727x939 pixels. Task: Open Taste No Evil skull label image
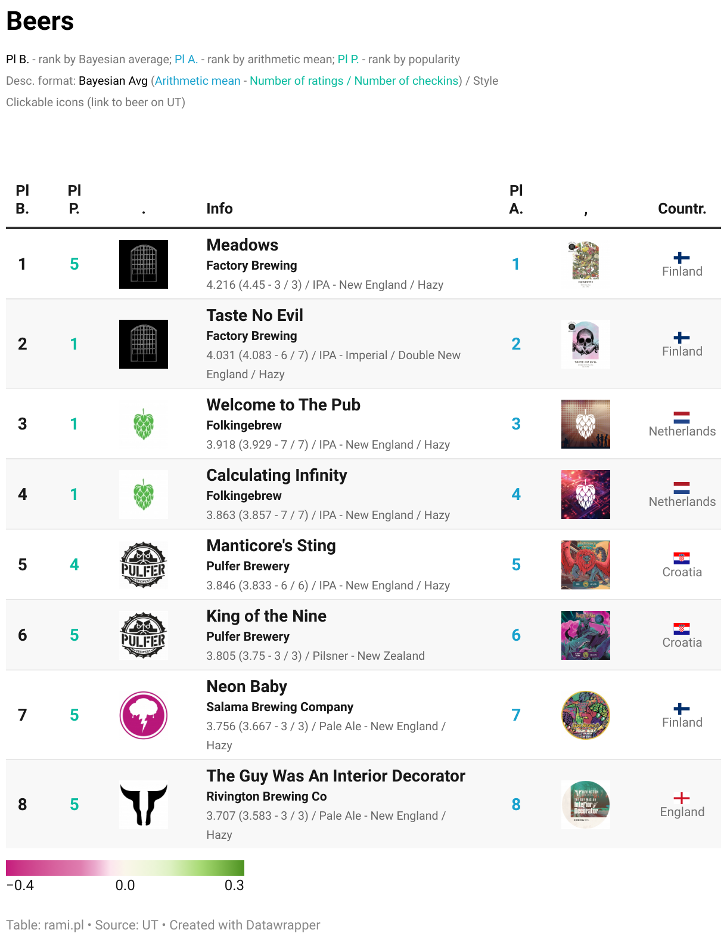(586, 344)
